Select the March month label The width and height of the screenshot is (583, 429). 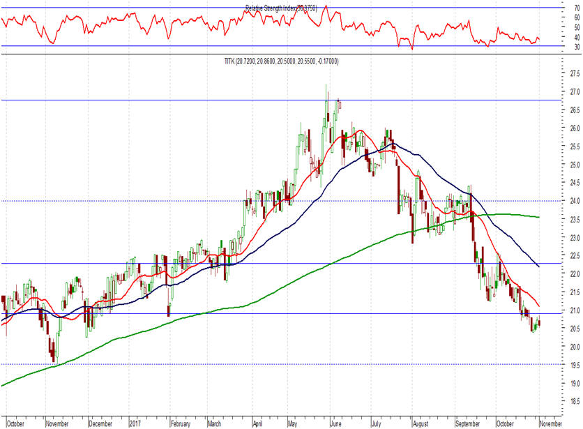click(214, 424)
